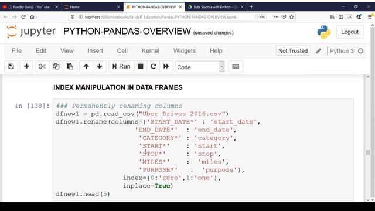Go to browser home page
This screenshot has width=375, height=211.
point(32,17)
